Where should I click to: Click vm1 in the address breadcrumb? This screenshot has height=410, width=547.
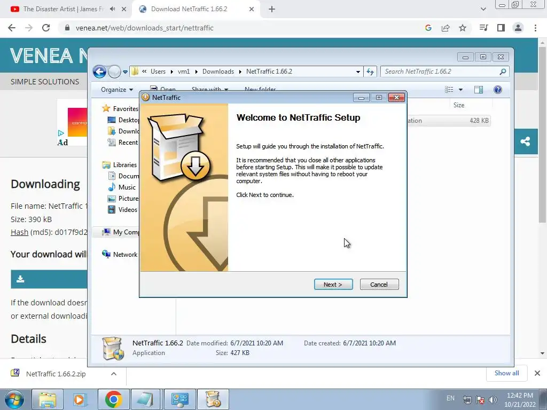click(184, 72)
